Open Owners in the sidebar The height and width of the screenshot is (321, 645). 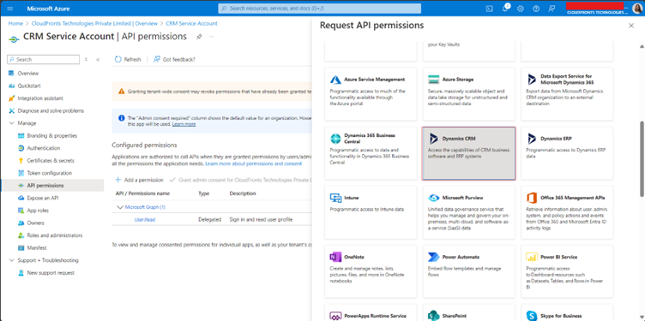pos(35,223)
